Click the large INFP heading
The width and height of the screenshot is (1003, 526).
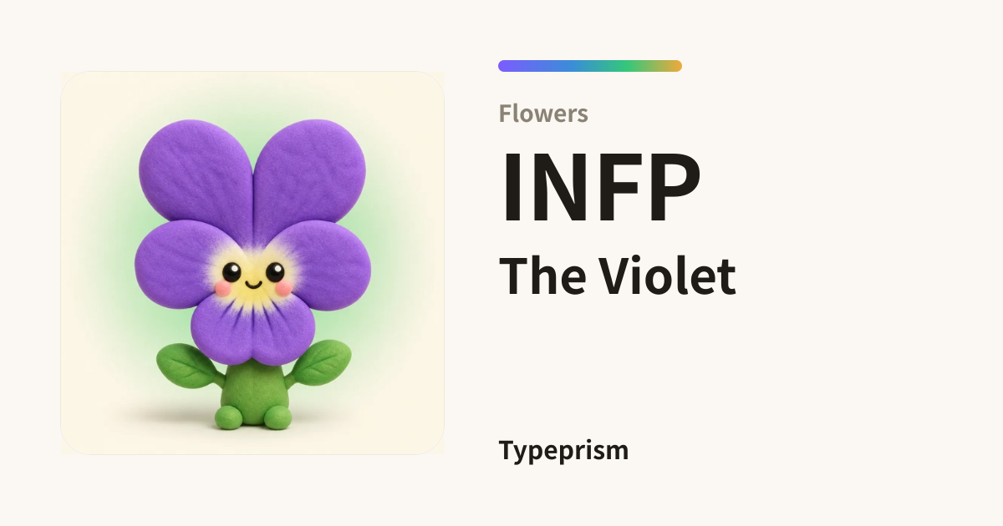coord(600,187)
